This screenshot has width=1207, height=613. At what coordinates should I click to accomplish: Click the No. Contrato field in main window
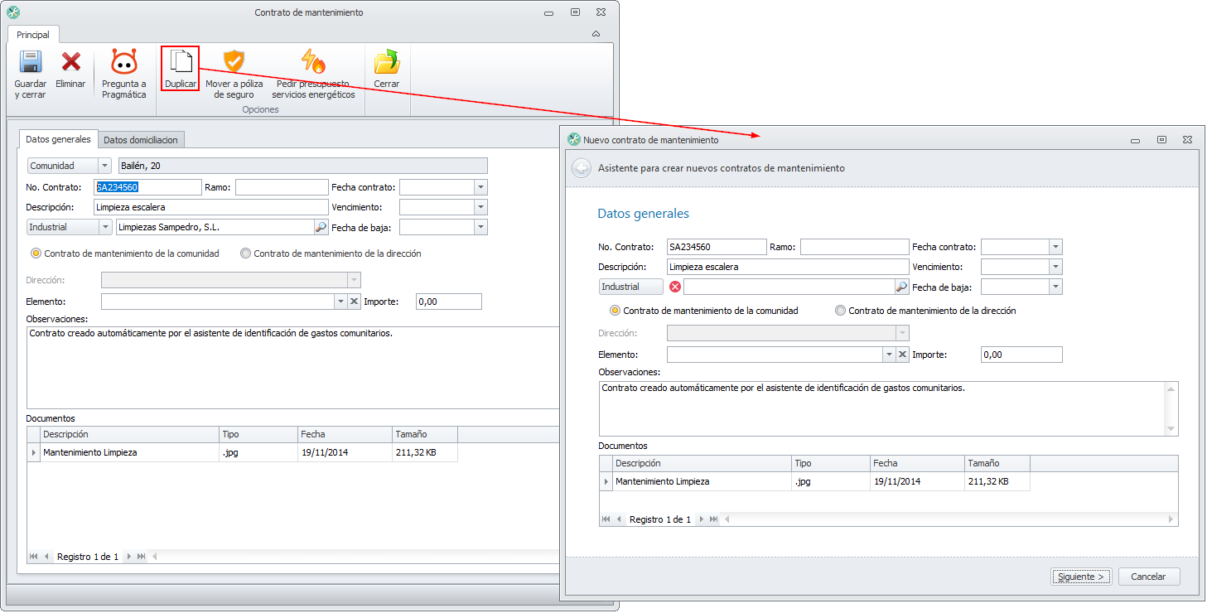click(x=147, y=187)
